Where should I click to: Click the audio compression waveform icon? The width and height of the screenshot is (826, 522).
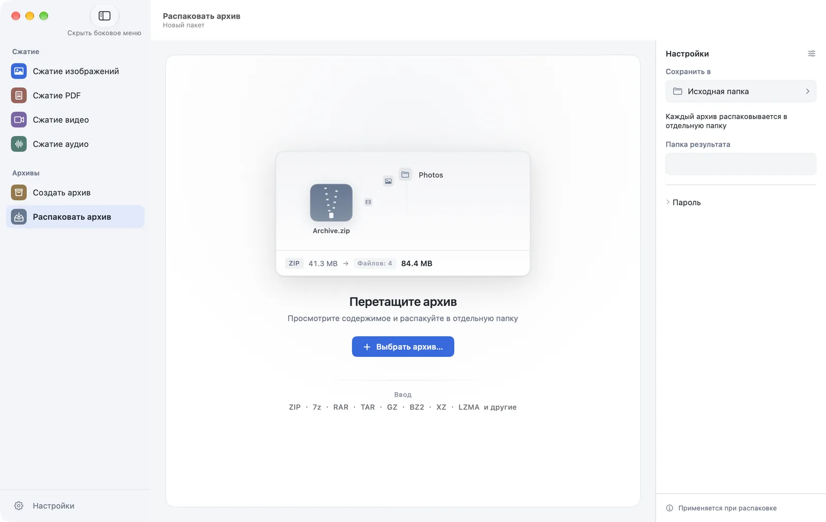point(19,144)
